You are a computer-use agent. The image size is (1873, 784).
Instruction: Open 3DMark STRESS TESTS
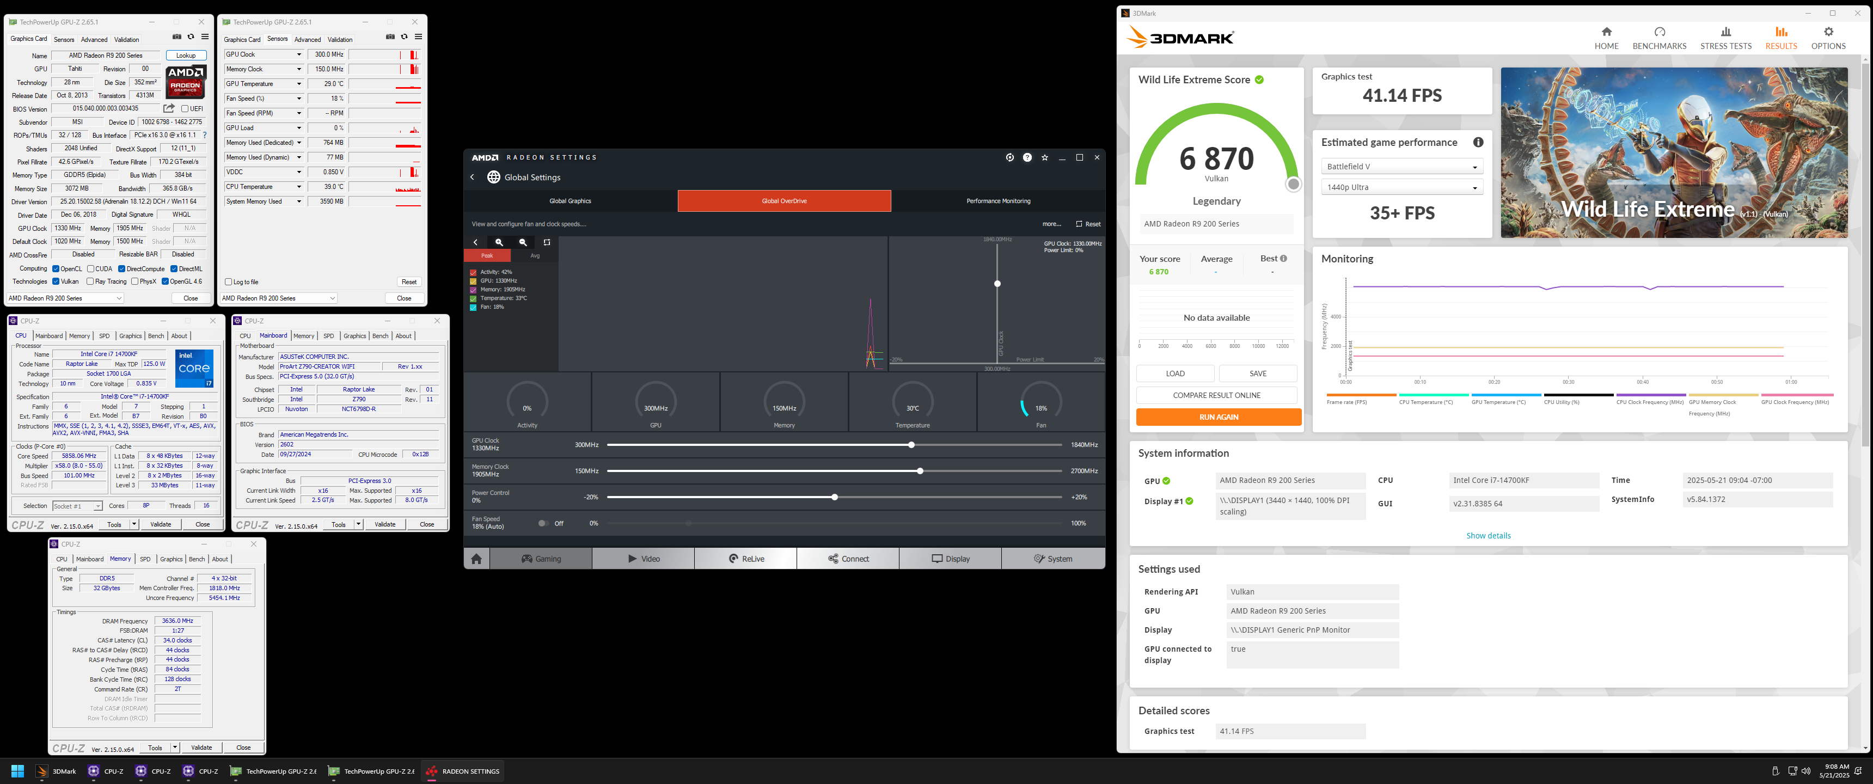click(x=1725, y=38)
